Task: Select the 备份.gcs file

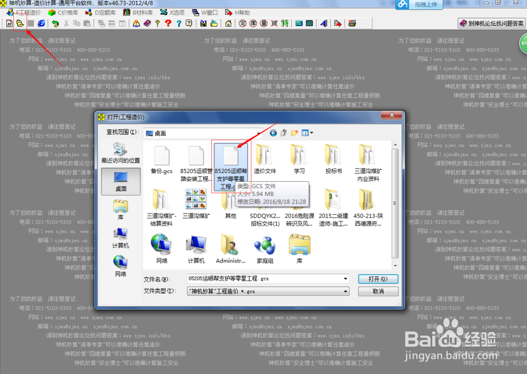Action: [162, 160]
